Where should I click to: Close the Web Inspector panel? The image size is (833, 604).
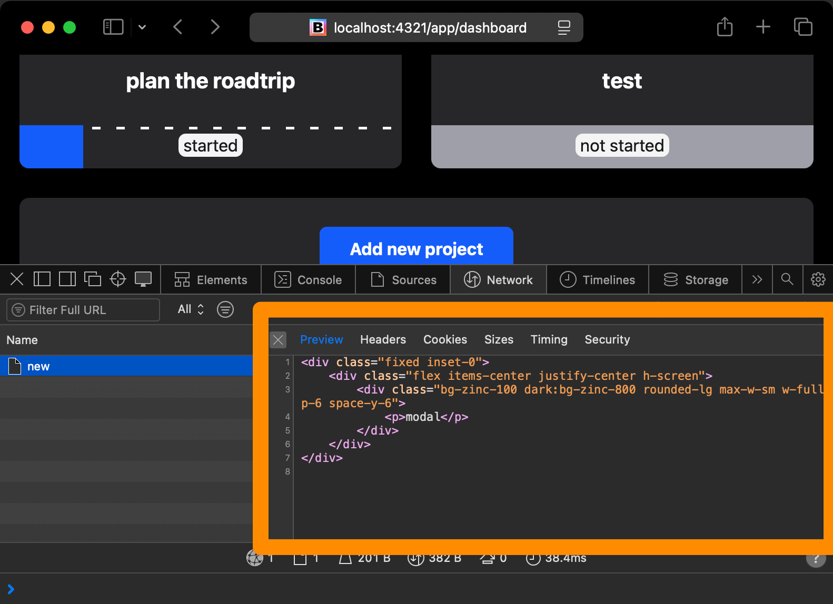(17, 279)
